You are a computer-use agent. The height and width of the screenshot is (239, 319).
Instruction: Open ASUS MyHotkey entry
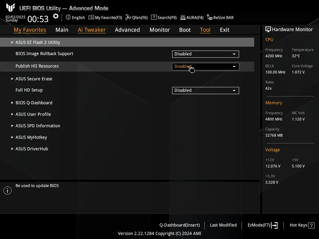(31, 137)
